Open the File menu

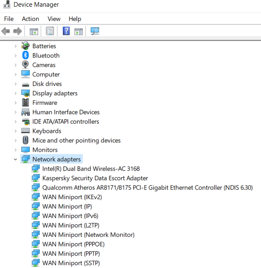(x=9, y=19)
